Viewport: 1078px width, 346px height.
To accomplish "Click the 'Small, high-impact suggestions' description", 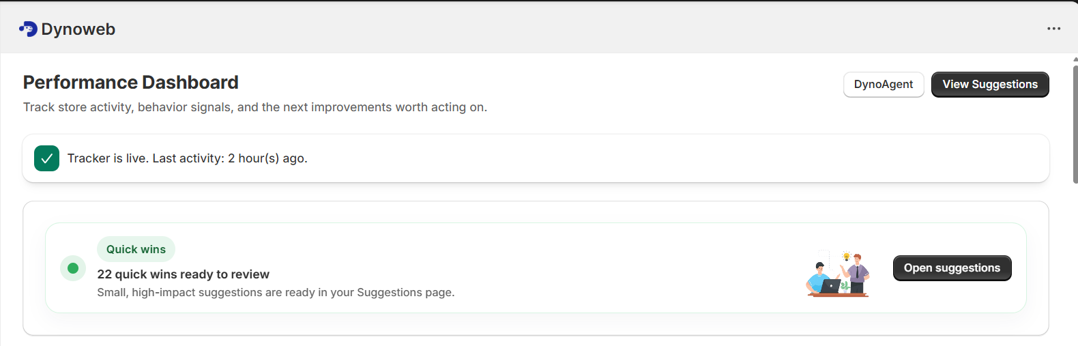I will tap(275, 292).
